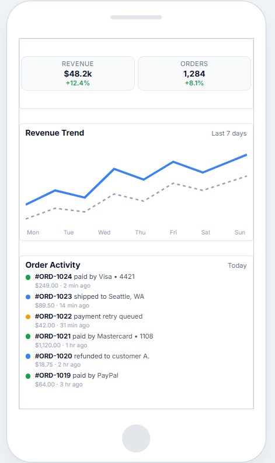Click the Tue axis label
Image resolution: width=275 pixels, height=463 pixels.
69,233
